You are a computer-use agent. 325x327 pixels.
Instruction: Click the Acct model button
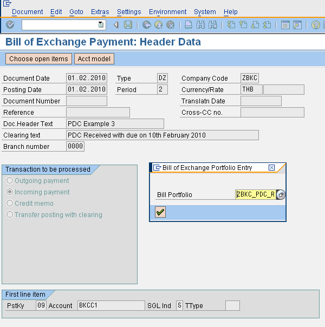(x=94, y=59)
